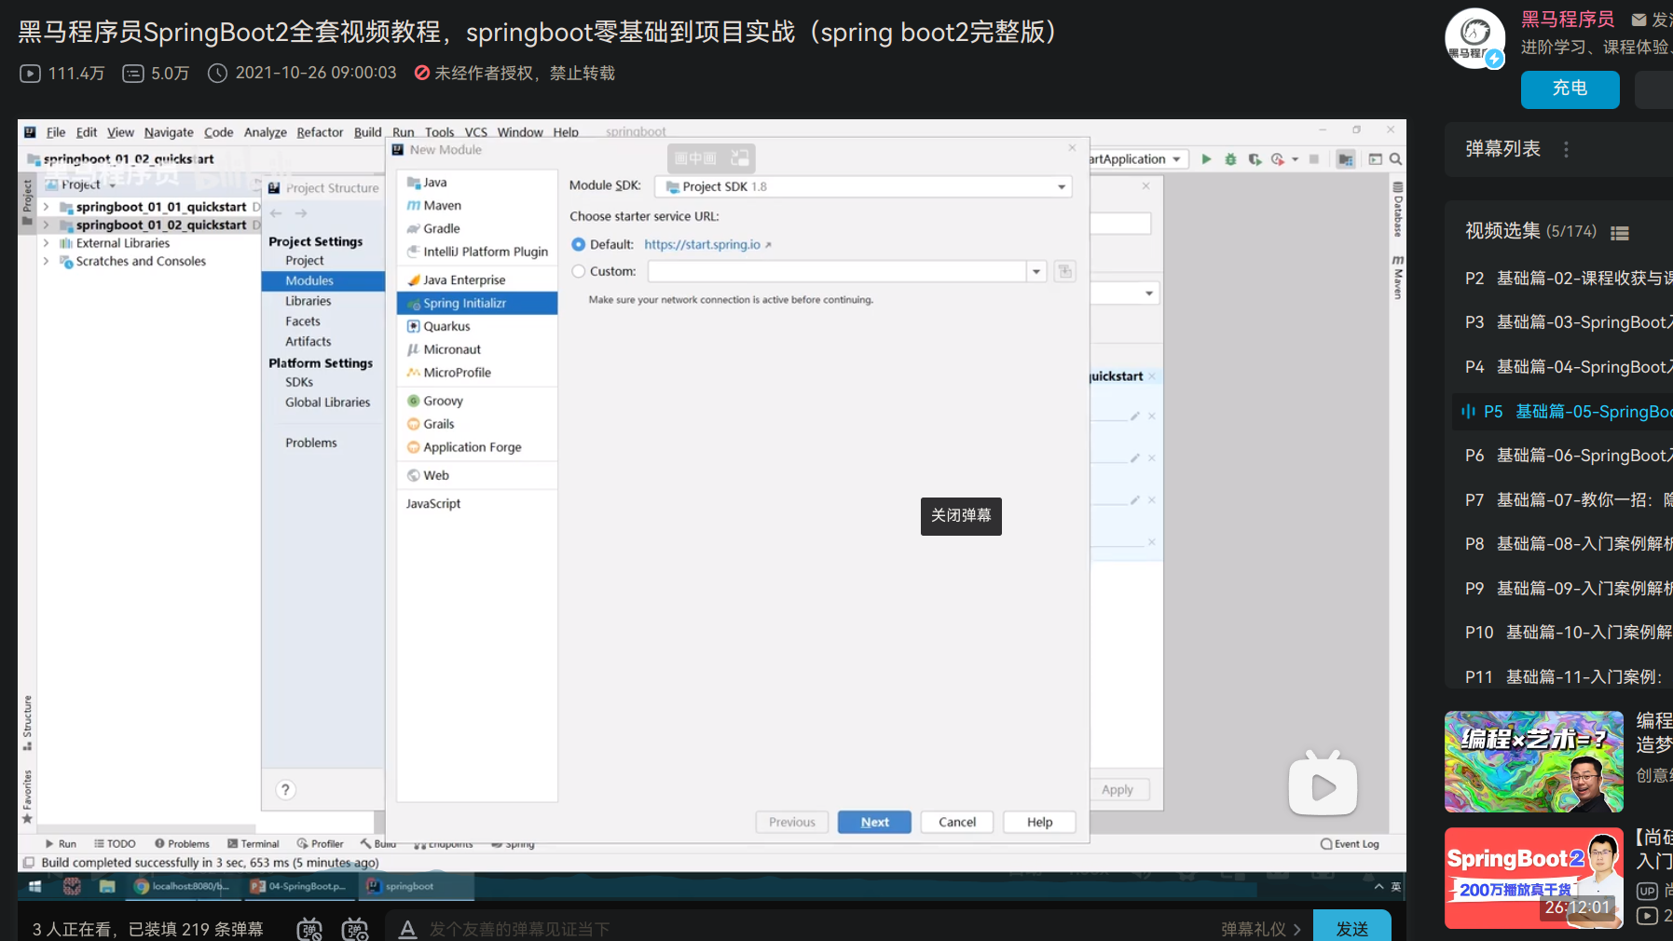Open the video episode list view icon
1673x941 pixels.
click(x=1620, y=233)
